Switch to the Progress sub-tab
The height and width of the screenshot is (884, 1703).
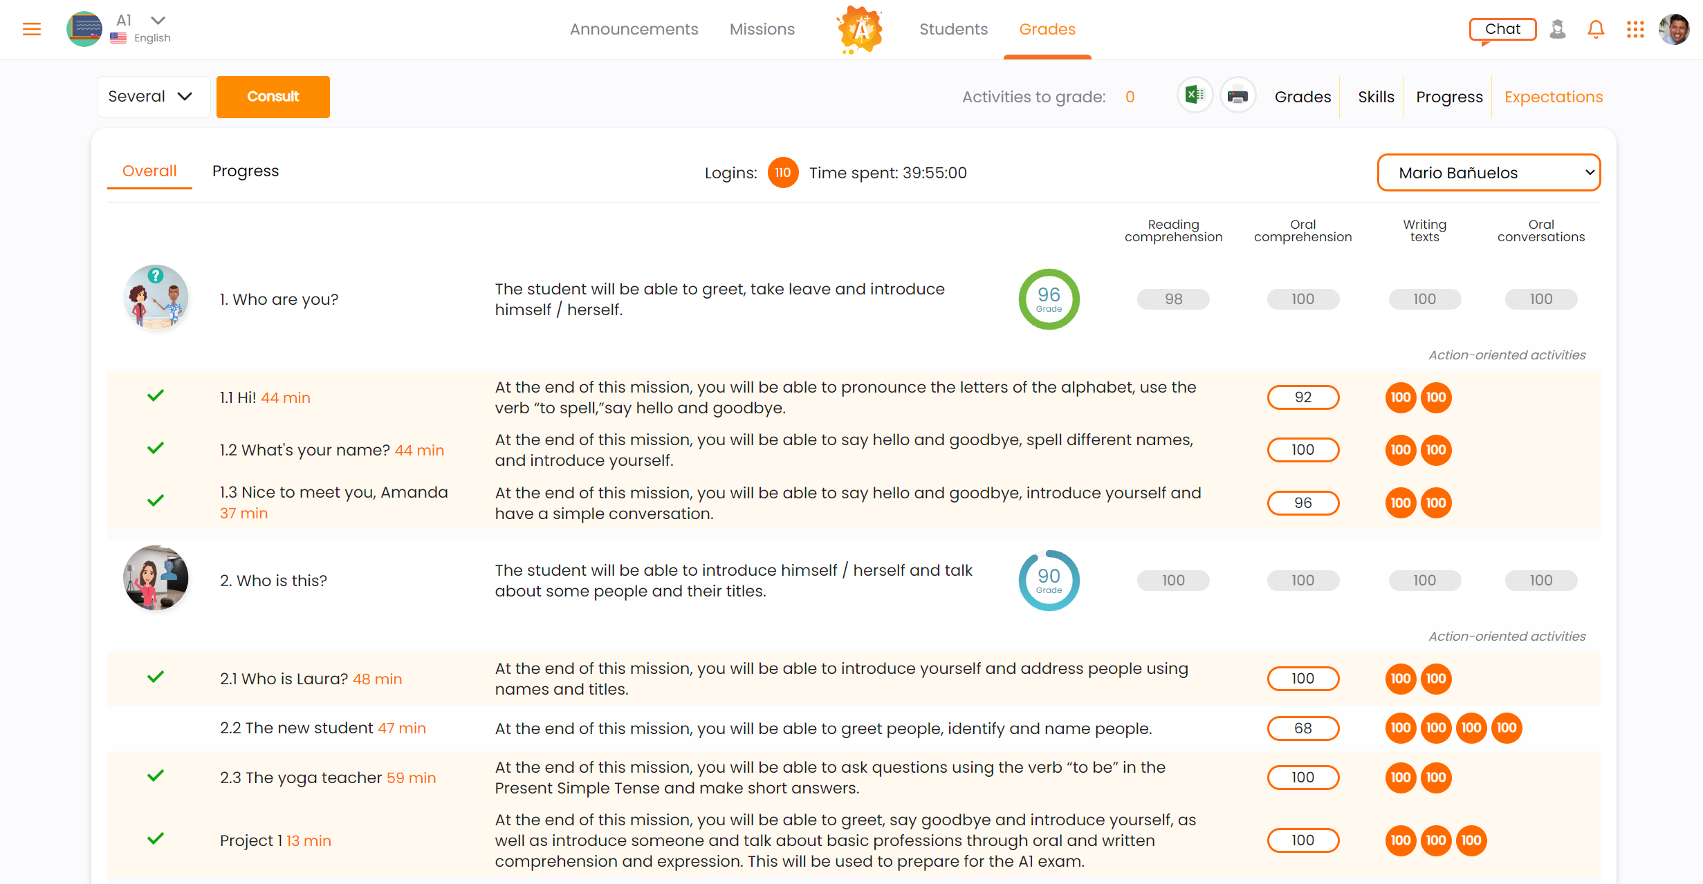246,171
